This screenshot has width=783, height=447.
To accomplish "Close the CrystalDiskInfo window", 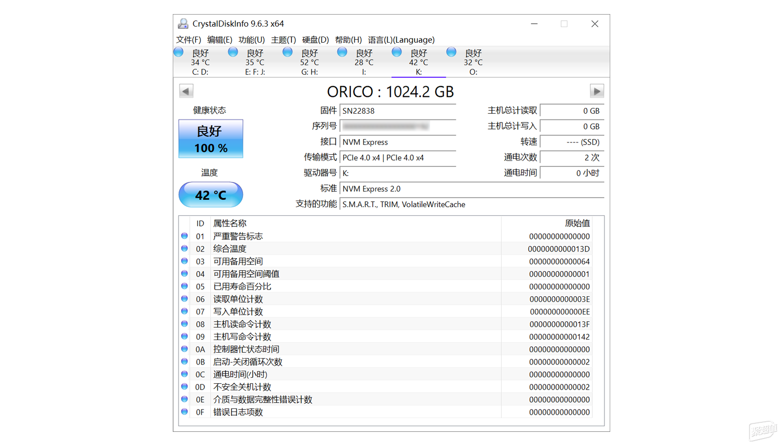I will tap(595, 23).
